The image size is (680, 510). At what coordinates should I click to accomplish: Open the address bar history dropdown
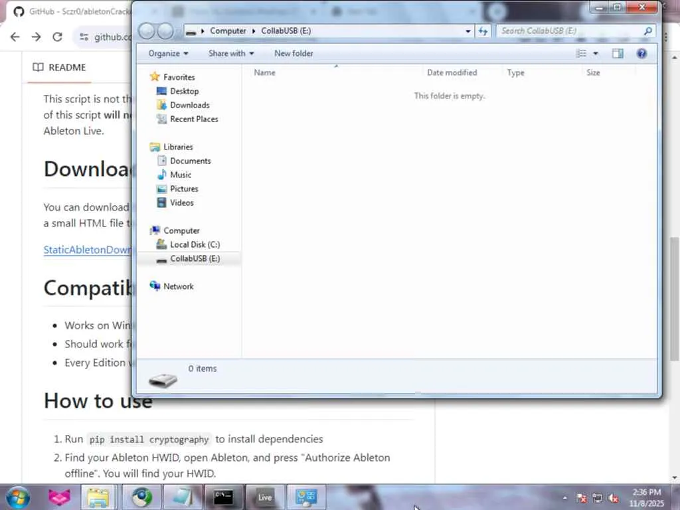(x=468, y=31)
